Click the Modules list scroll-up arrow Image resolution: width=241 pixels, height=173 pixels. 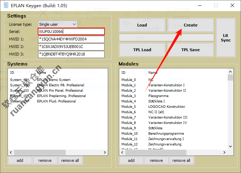pos(230,72)
